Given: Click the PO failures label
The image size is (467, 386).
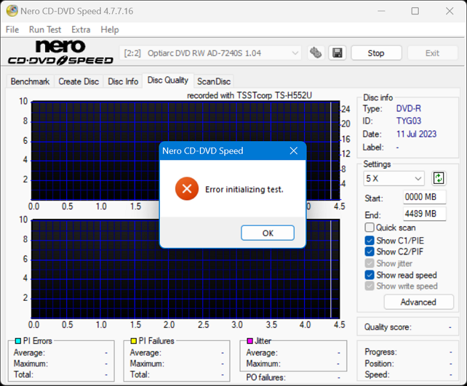Looking at the screenshot, I should 266,377.
